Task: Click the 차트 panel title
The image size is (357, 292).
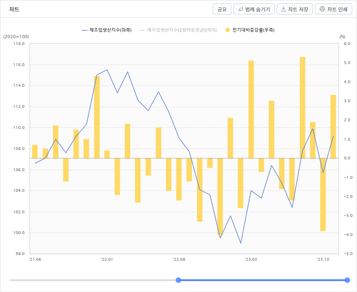Action: (x=14, y=9)
